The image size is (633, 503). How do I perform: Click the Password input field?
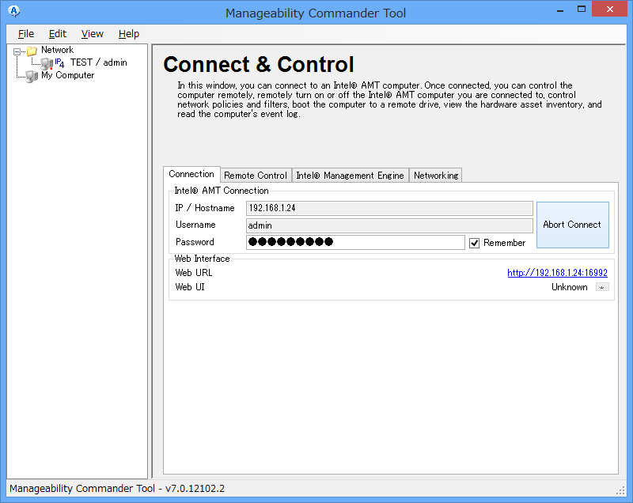[x=355, y=242]
